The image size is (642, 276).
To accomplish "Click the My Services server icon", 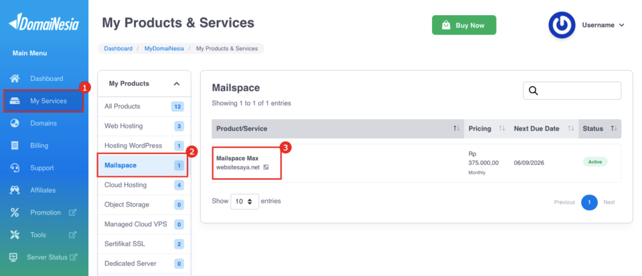I will point(15,101).
